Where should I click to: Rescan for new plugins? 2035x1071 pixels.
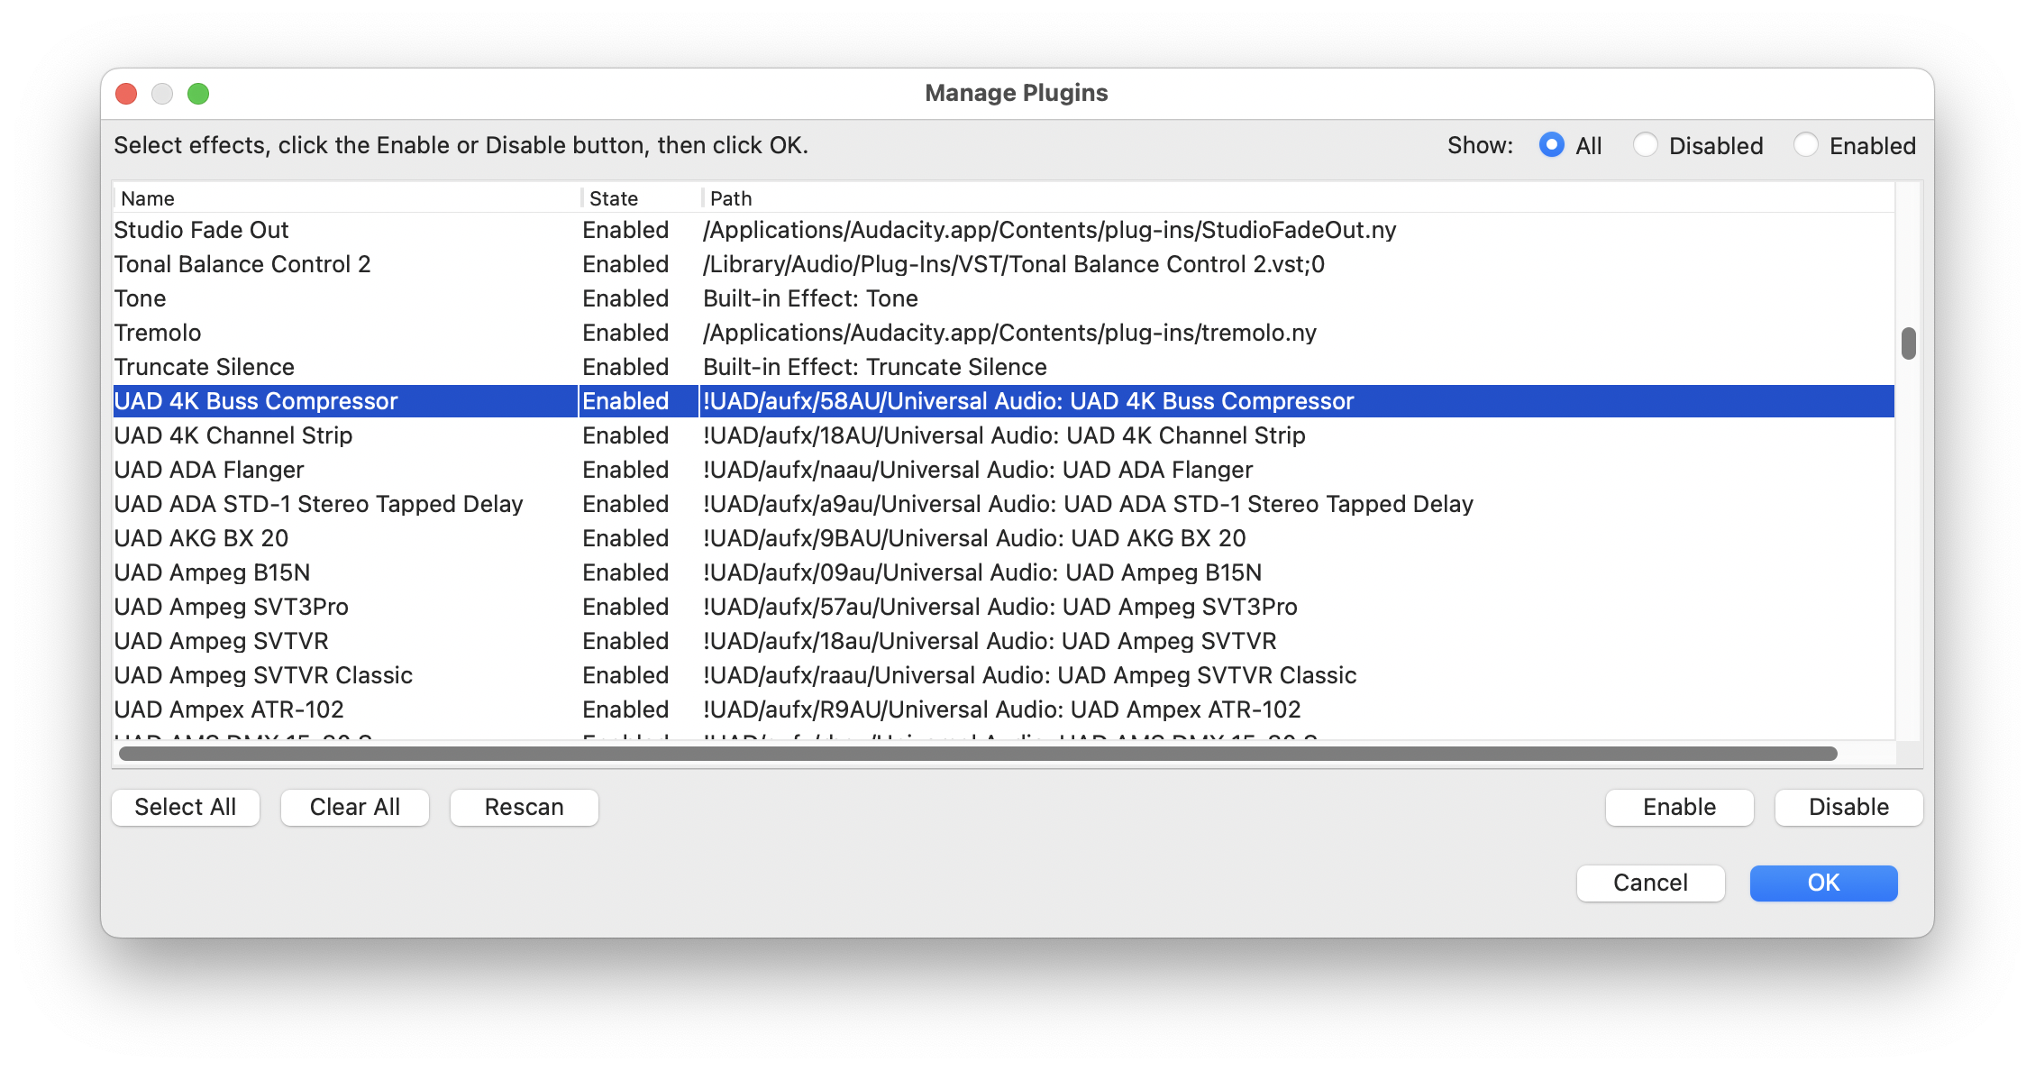[x=523, y=807]
